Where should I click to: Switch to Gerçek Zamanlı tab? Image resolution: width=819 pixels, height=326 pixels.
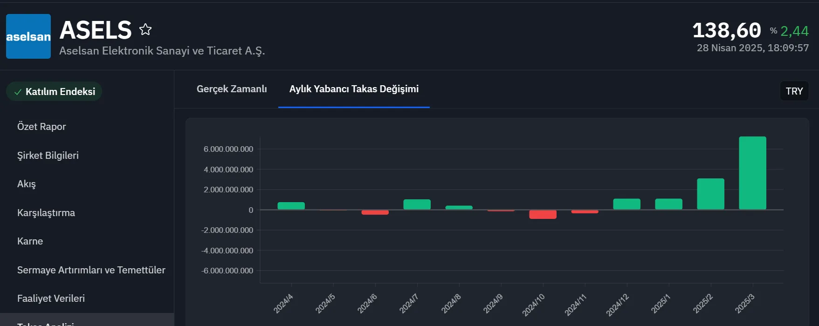(232, 89)
